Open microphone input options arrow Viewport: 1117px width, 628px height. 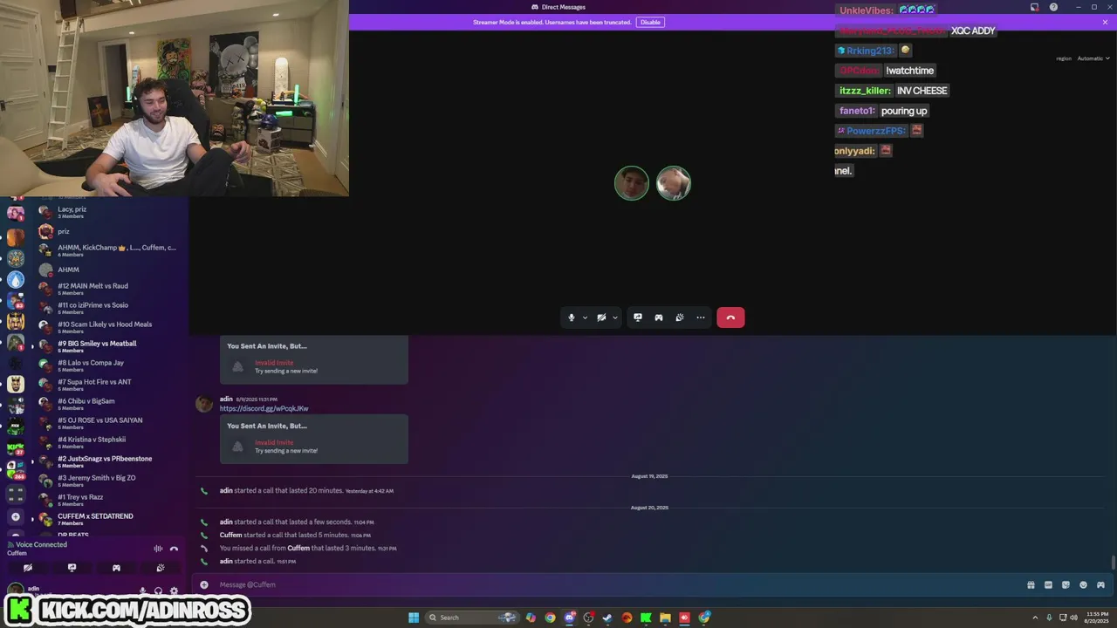coord(585,317)
